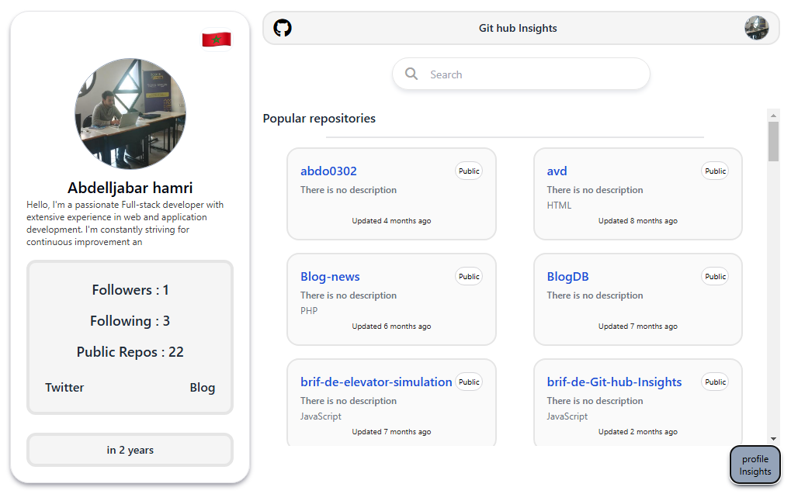
Task: Click the scrollbar down arrow
Action: [x=773, y=439]
